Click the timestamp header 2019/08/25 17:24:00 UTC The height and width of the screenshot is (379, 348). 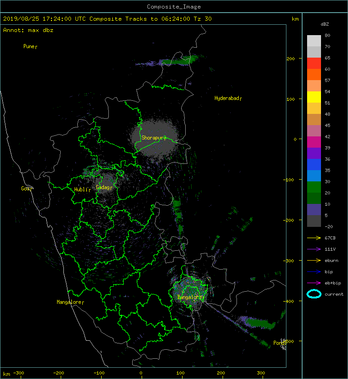click(45, 19)
